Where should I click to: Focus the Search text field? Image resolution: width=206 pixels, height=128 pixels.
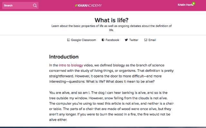point(20,5)
